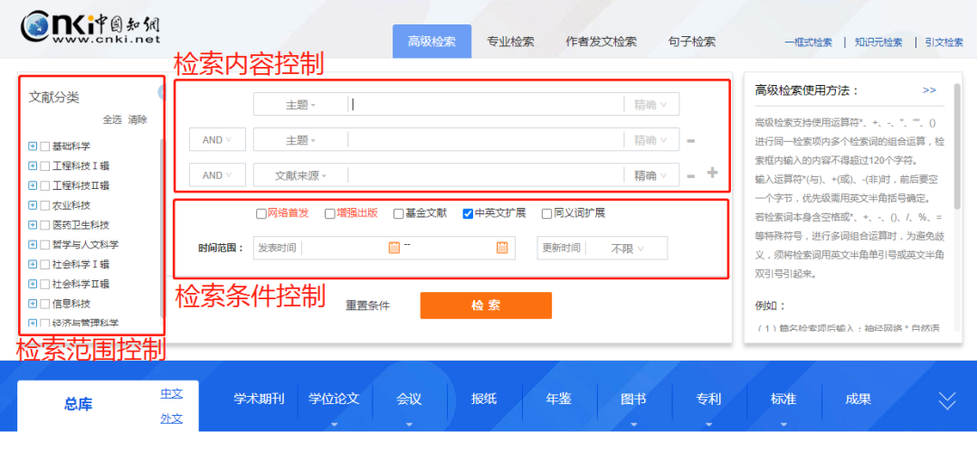Open 更新时间 不限 dropdown
Image resolution: width=977 pixels, height=452 pixels.
626,249
